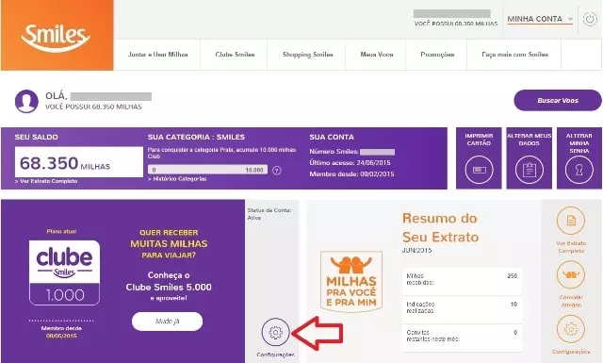Click the Ver Extrato Completo link under balance
This screenshot has height=363, width=603.
click(x=46, y=181)
